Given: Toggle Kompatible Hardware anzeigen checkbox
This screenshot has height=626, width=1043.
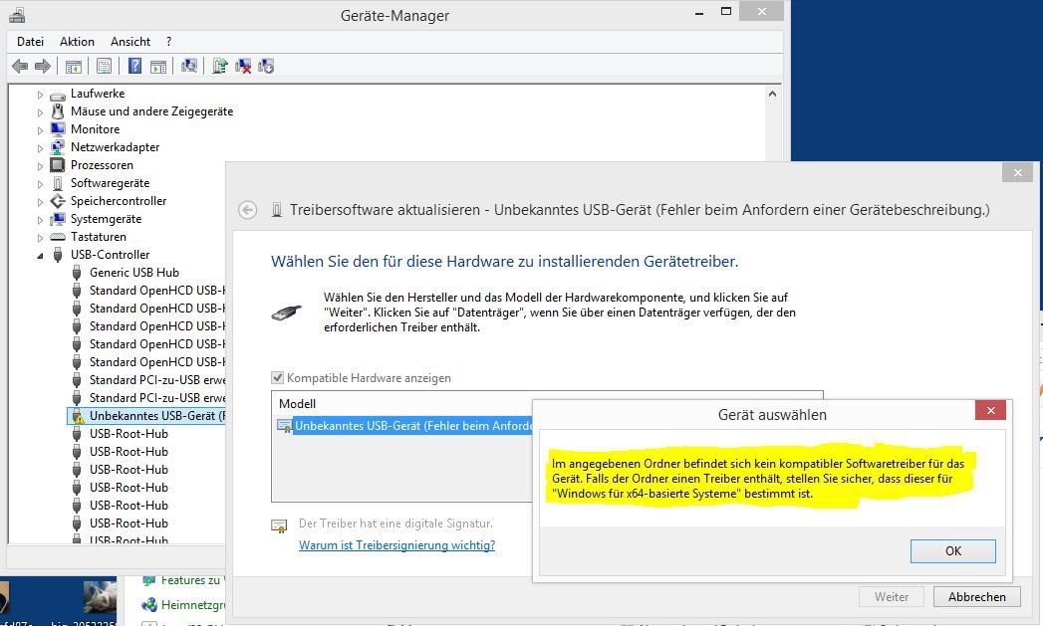Looking at the screenshot, I should click(x=278, y=378).
